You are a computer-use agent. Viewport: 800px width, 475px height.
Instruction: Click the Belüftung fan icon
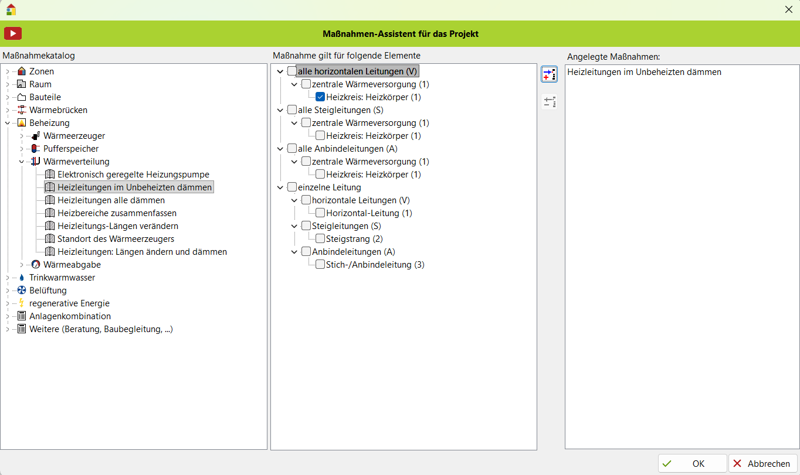(22, 291)
